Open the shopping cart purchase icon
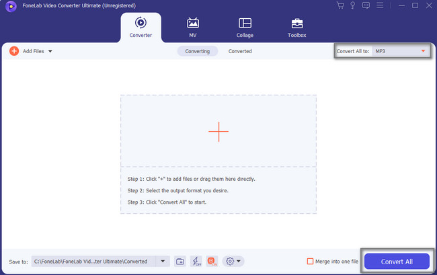The width and height of the screenshot is (437, 275). click(x=340, y=5)
